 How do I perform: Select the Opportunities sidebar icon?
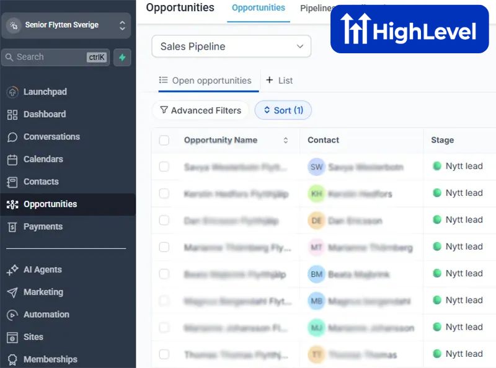(x=12, y=204)
